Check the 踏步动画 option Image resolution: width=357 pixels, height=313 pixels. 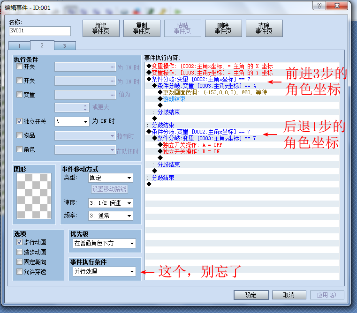pos(20,252)
